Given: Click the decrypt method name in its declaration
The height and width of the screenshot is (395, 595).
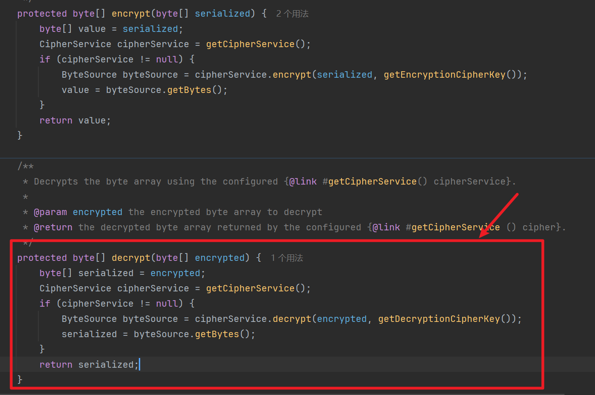Looking at the screenshot, I should 131,258.
